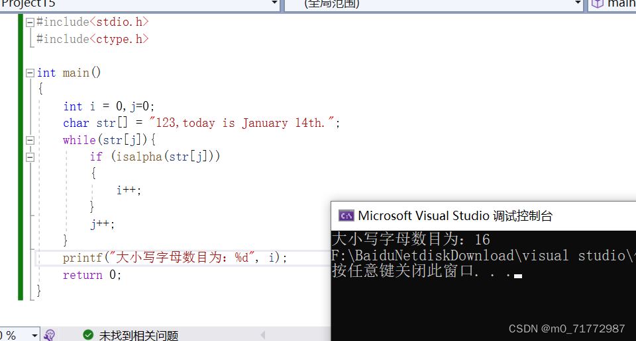Click the isalpha(str[j]) condition text
The height and width of the screenshot is (341, 636).
coord(165,157)
